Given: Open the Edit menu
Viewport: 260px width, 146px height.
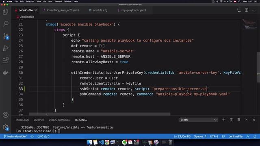Looking at the screenshot, I should (22, 2).
